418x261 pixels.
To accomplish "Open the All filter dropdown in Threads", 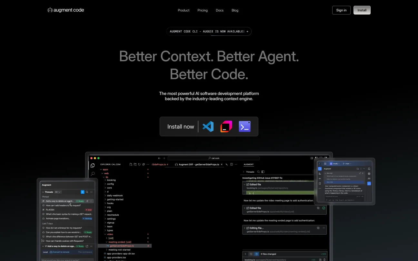I will click(x=58, y=192).
